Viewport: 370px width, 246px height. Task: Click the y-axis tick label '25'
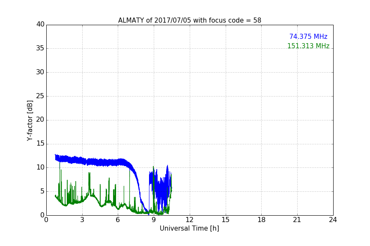40,96
